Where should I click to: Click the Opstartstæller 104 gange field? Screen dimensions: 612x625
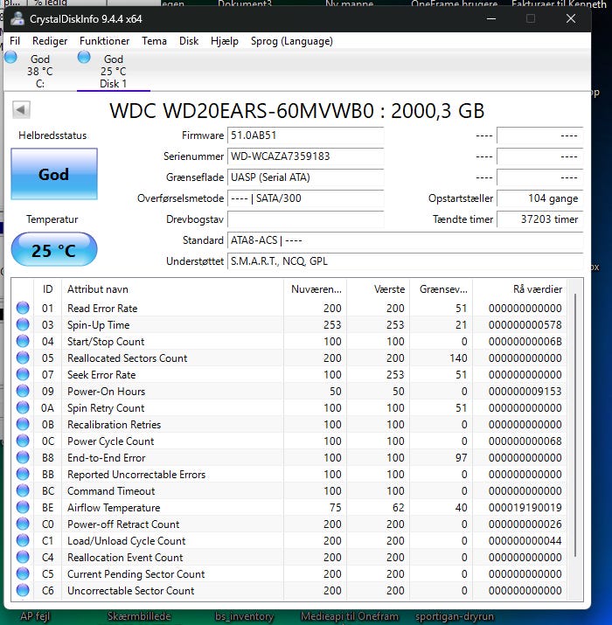(x=539, y=198)
